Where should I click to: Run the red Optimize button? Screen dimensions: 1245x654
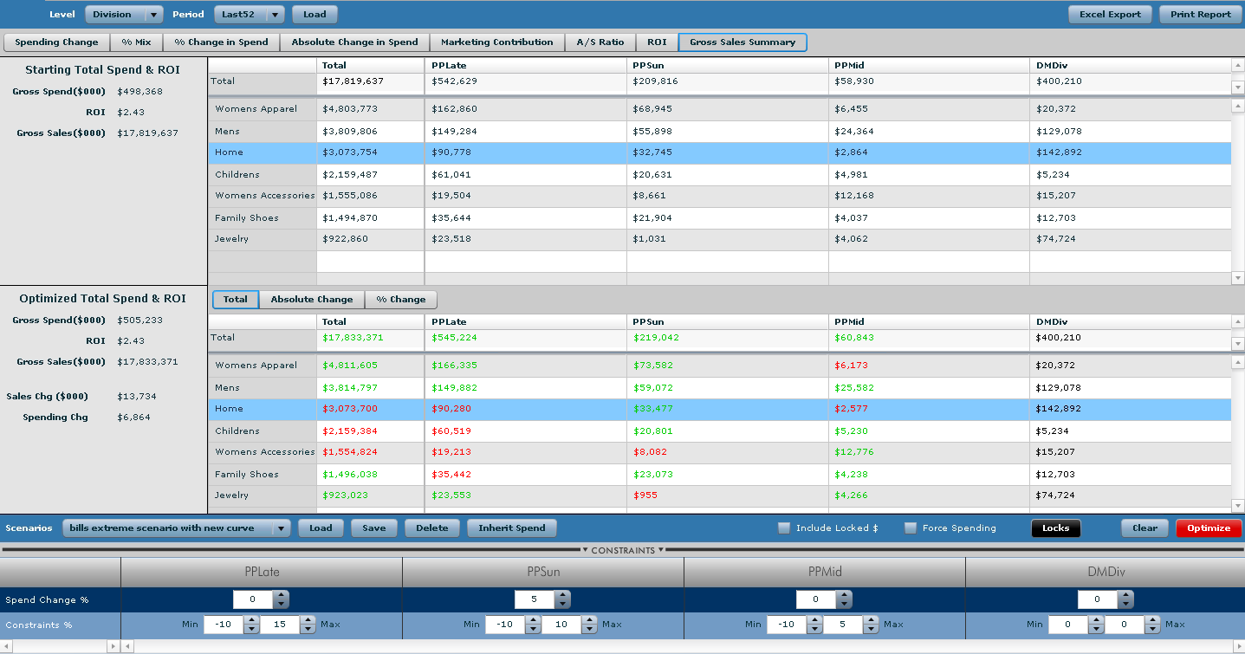click(1209, 528)
